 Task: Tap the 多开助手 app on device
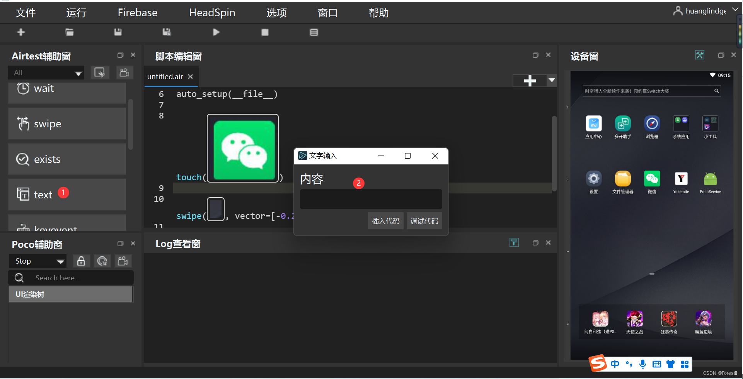click(x=623, y=127)
